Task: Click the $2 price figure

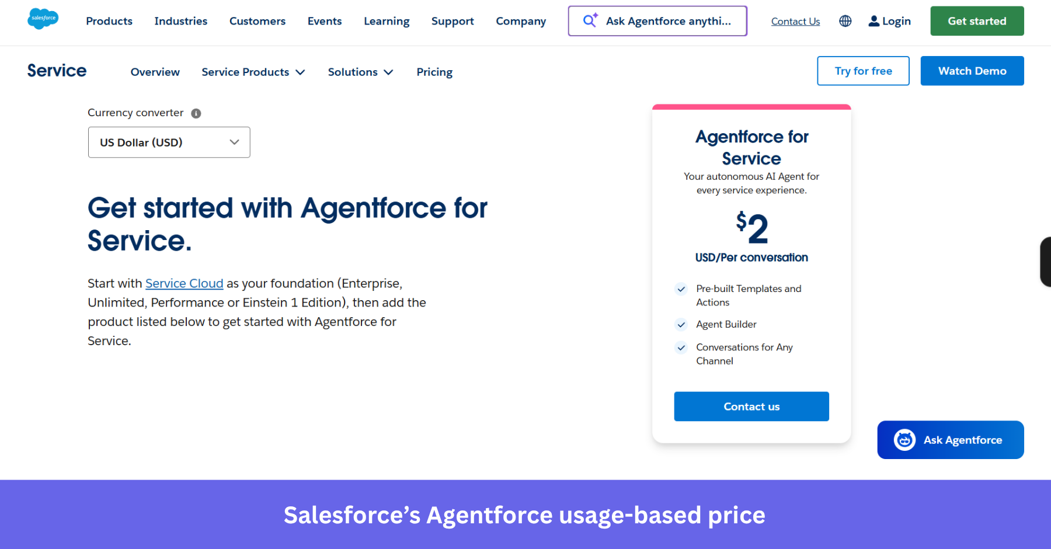Action: click(751, 228)
